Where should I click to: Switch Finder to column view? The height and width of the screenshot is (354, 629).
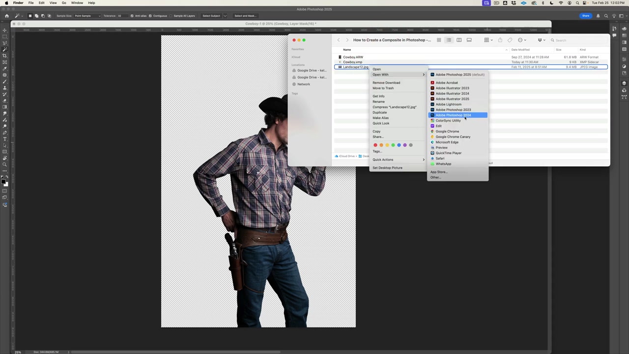(x=459, y=40)
